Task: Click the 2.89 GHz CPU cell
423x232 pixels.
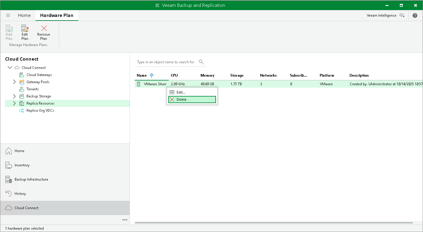Action: point(178,84)
